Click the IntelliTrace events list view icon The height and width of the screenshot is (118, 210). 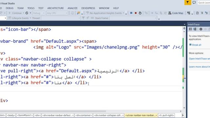point(190,29)
